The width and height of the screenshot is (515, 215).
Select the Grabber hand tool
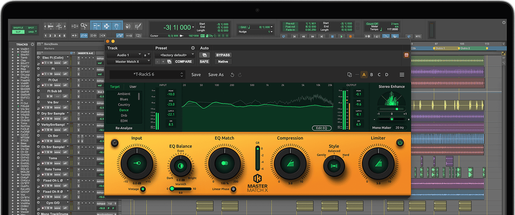click(117, 26)
